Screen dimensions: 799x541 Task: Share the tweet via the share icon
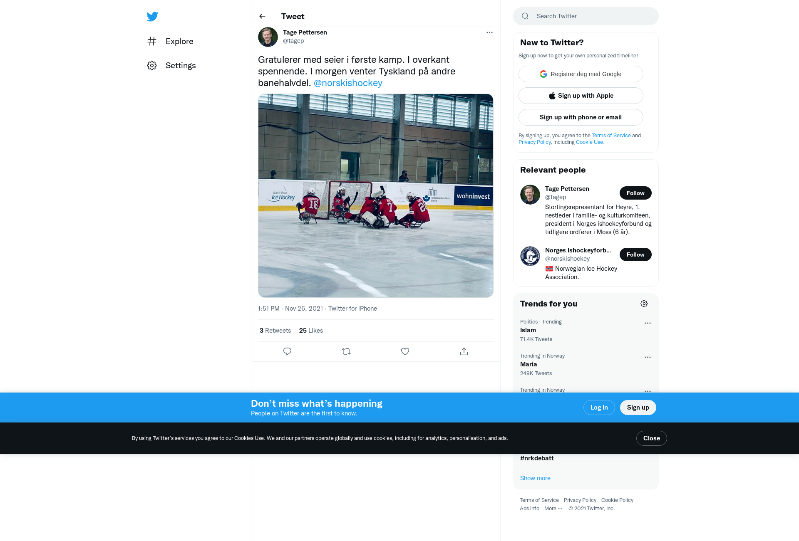(464, 351)
